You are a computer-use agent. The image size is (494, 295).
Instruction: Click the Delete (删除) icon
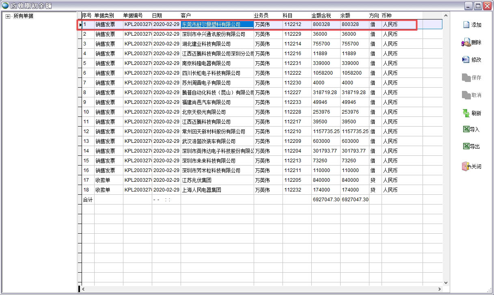pyautogui.click(x=466, y=42)
